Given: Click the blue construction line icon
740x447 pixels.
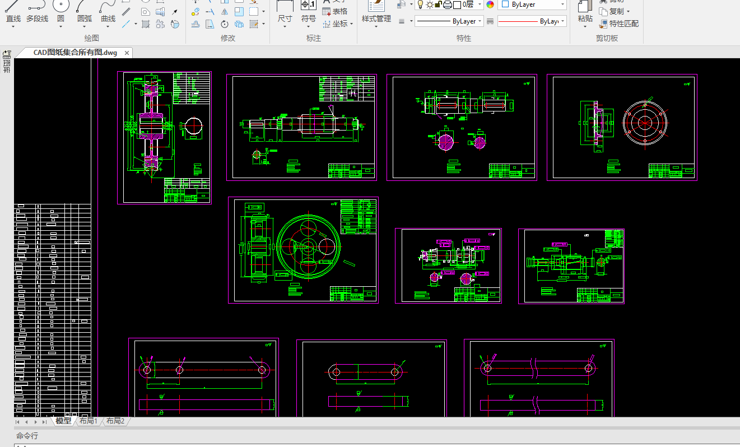Looking at the screenshot, I should (x=126, y=24).
